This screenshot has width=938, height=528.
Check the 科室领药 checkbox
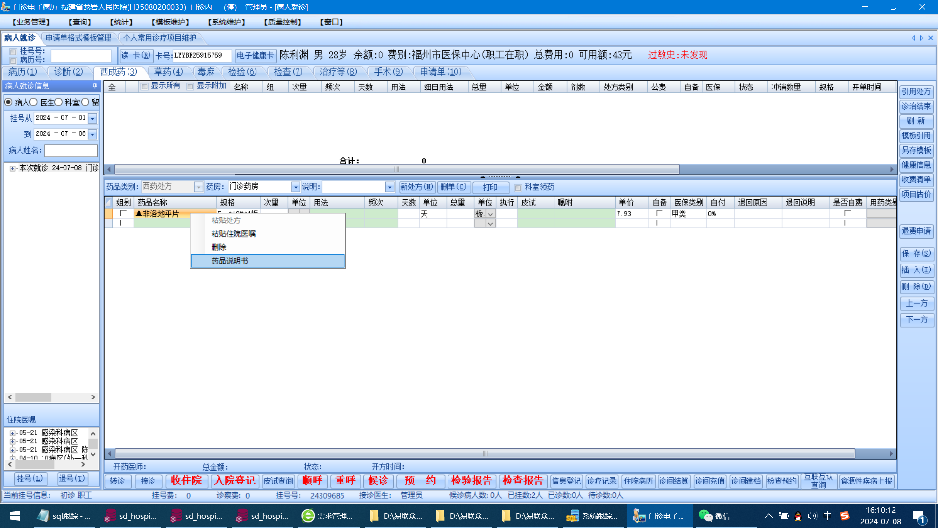point(518,188)
